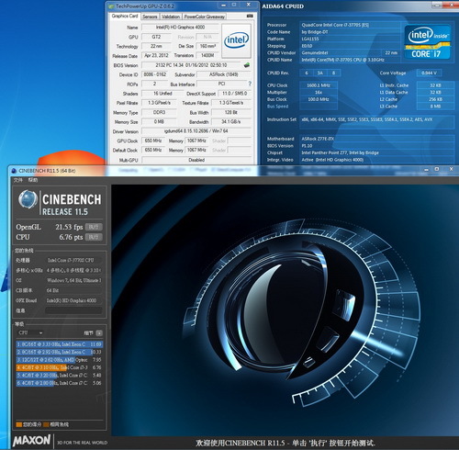Open the PowerColor Giveaway tab

[205, 17]
